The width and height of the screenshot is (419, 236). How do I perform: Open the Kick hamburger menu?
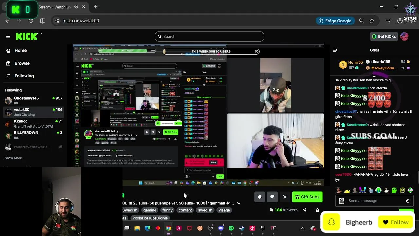tap(8, 36)
